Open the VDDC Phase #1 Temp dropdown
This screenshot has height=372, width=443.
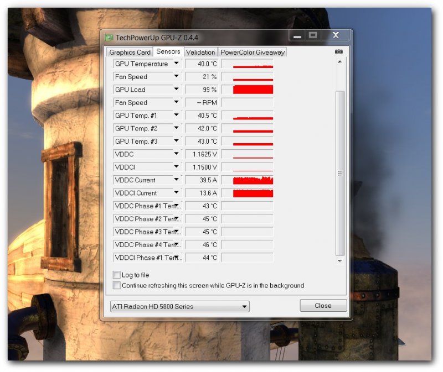pos(176,206)
